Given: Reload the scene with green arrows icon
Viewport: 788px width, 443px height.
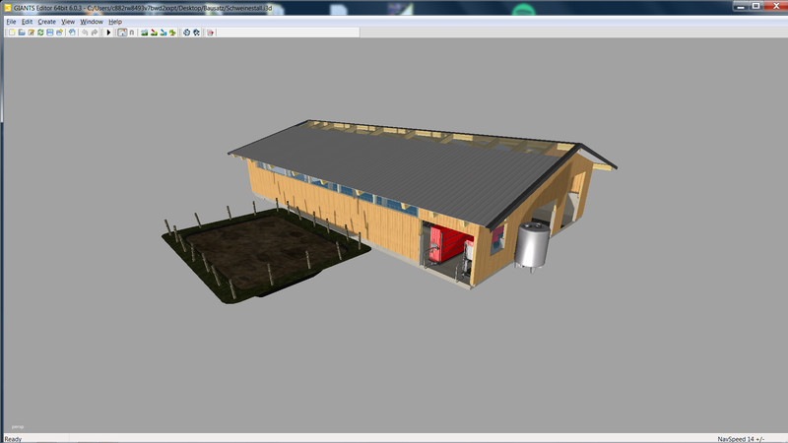Looking at the screenshot, I should point(40,32).
